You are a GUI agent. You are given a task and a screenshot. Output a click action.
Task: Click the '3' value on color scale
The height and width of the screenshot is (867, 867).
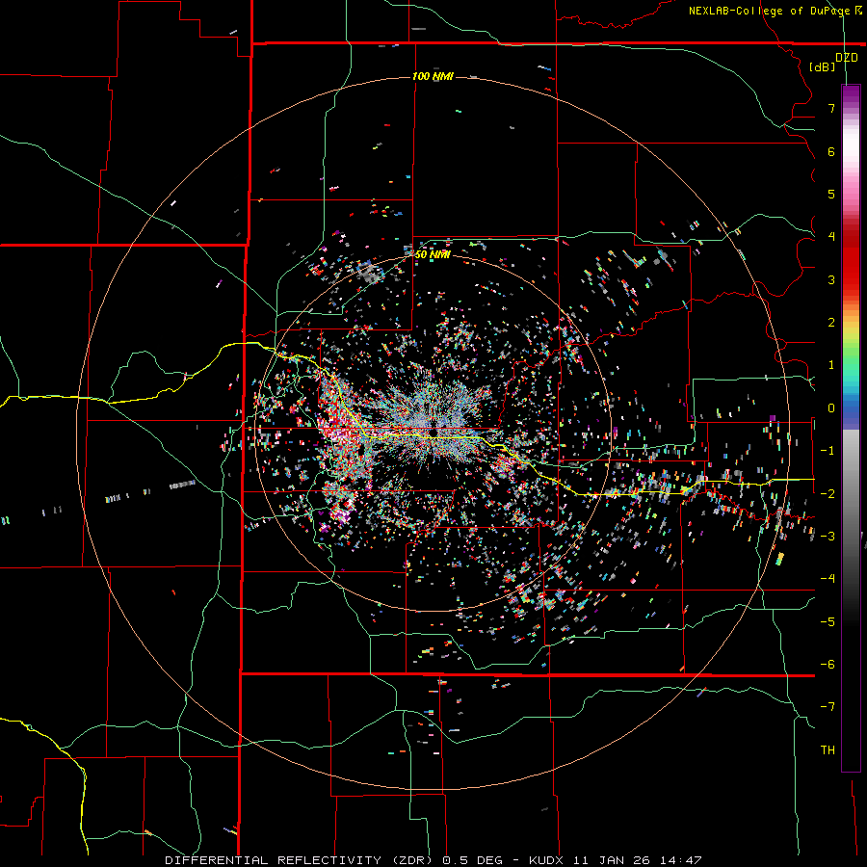click(x=831, y=279)
